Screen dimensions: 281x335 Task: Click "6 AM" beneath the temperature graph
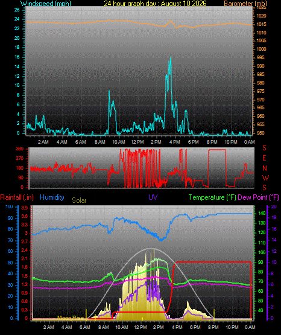coord(85,327)
